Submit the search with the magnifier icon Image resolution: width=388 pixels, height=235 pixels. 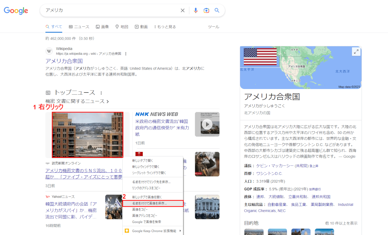pyautogui.click(x=217, y=11)
